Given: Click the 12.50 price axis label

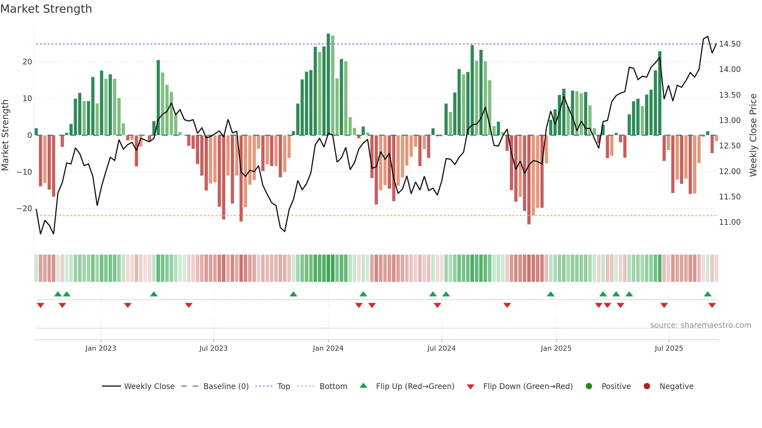Looking at the screenshot, I should tap(730, 146).
